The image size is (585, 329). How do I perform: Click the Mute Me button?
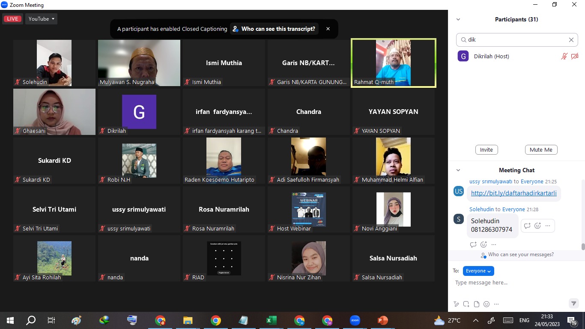coord(541,150)
